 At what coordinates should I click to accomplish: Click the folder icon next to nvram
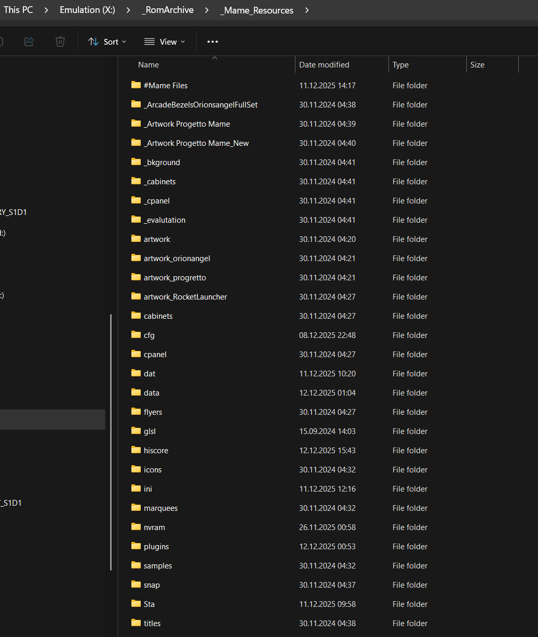point(136,527)
